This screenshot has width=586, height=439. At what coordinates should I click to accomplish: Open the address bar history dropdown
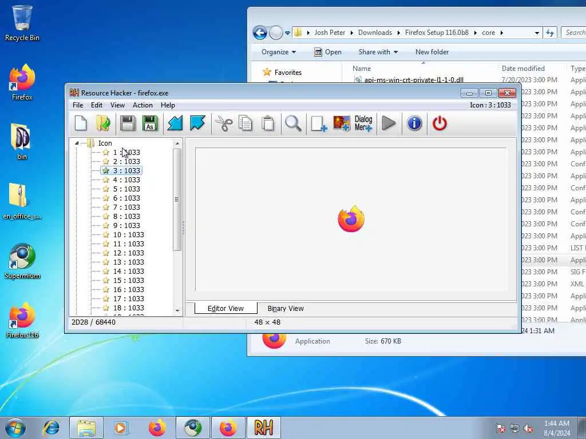[537, 33]
